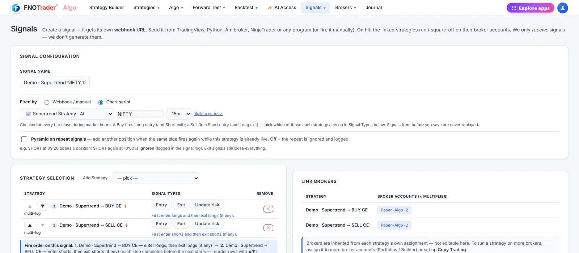Open the 15m timeframe dropdown

point(179,114)
